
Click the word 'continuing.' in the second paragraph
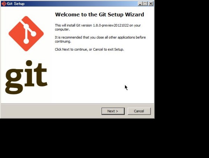point(63,42)
